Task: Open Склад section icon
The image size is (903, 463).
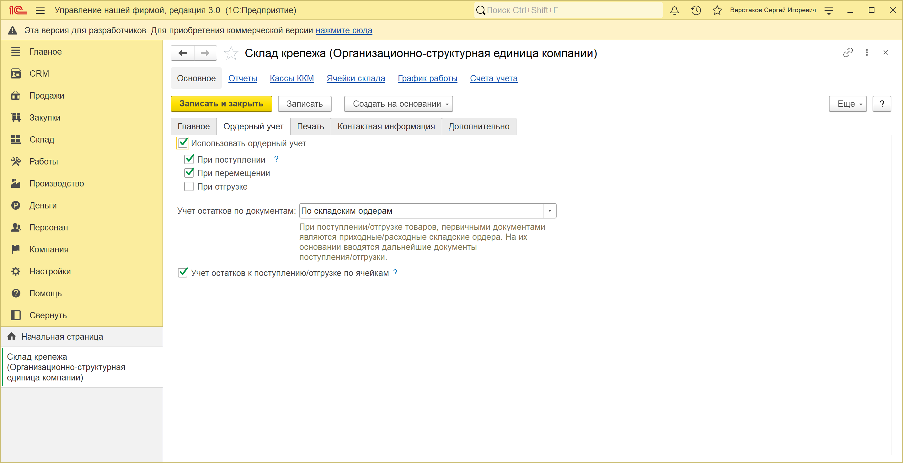Action: (15, 139)
